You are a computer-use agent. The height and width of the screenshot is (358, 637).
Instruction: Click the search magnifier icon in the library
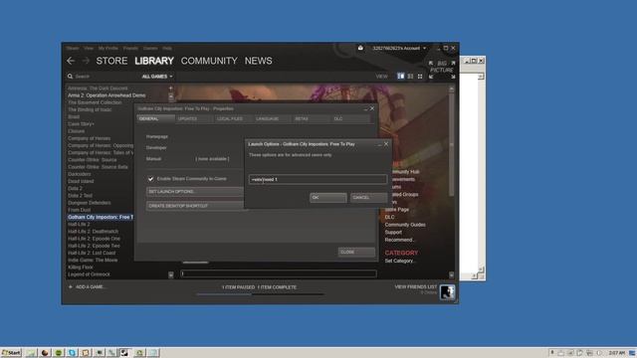point(70,77)
